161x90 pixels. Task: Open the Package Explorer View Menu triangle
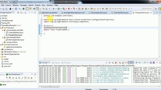[29, 12]
